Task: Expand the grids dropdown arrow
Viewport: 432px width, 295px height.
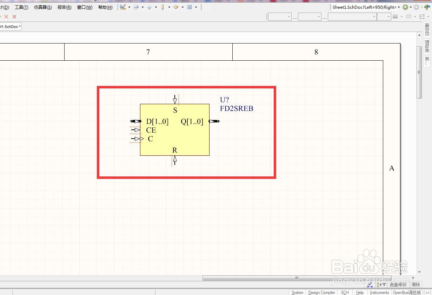Action: point(196,7)
